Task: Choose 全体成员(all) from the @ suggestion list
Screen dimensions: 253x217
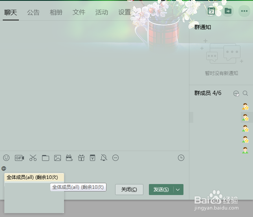Action: [x=34, y=177]
